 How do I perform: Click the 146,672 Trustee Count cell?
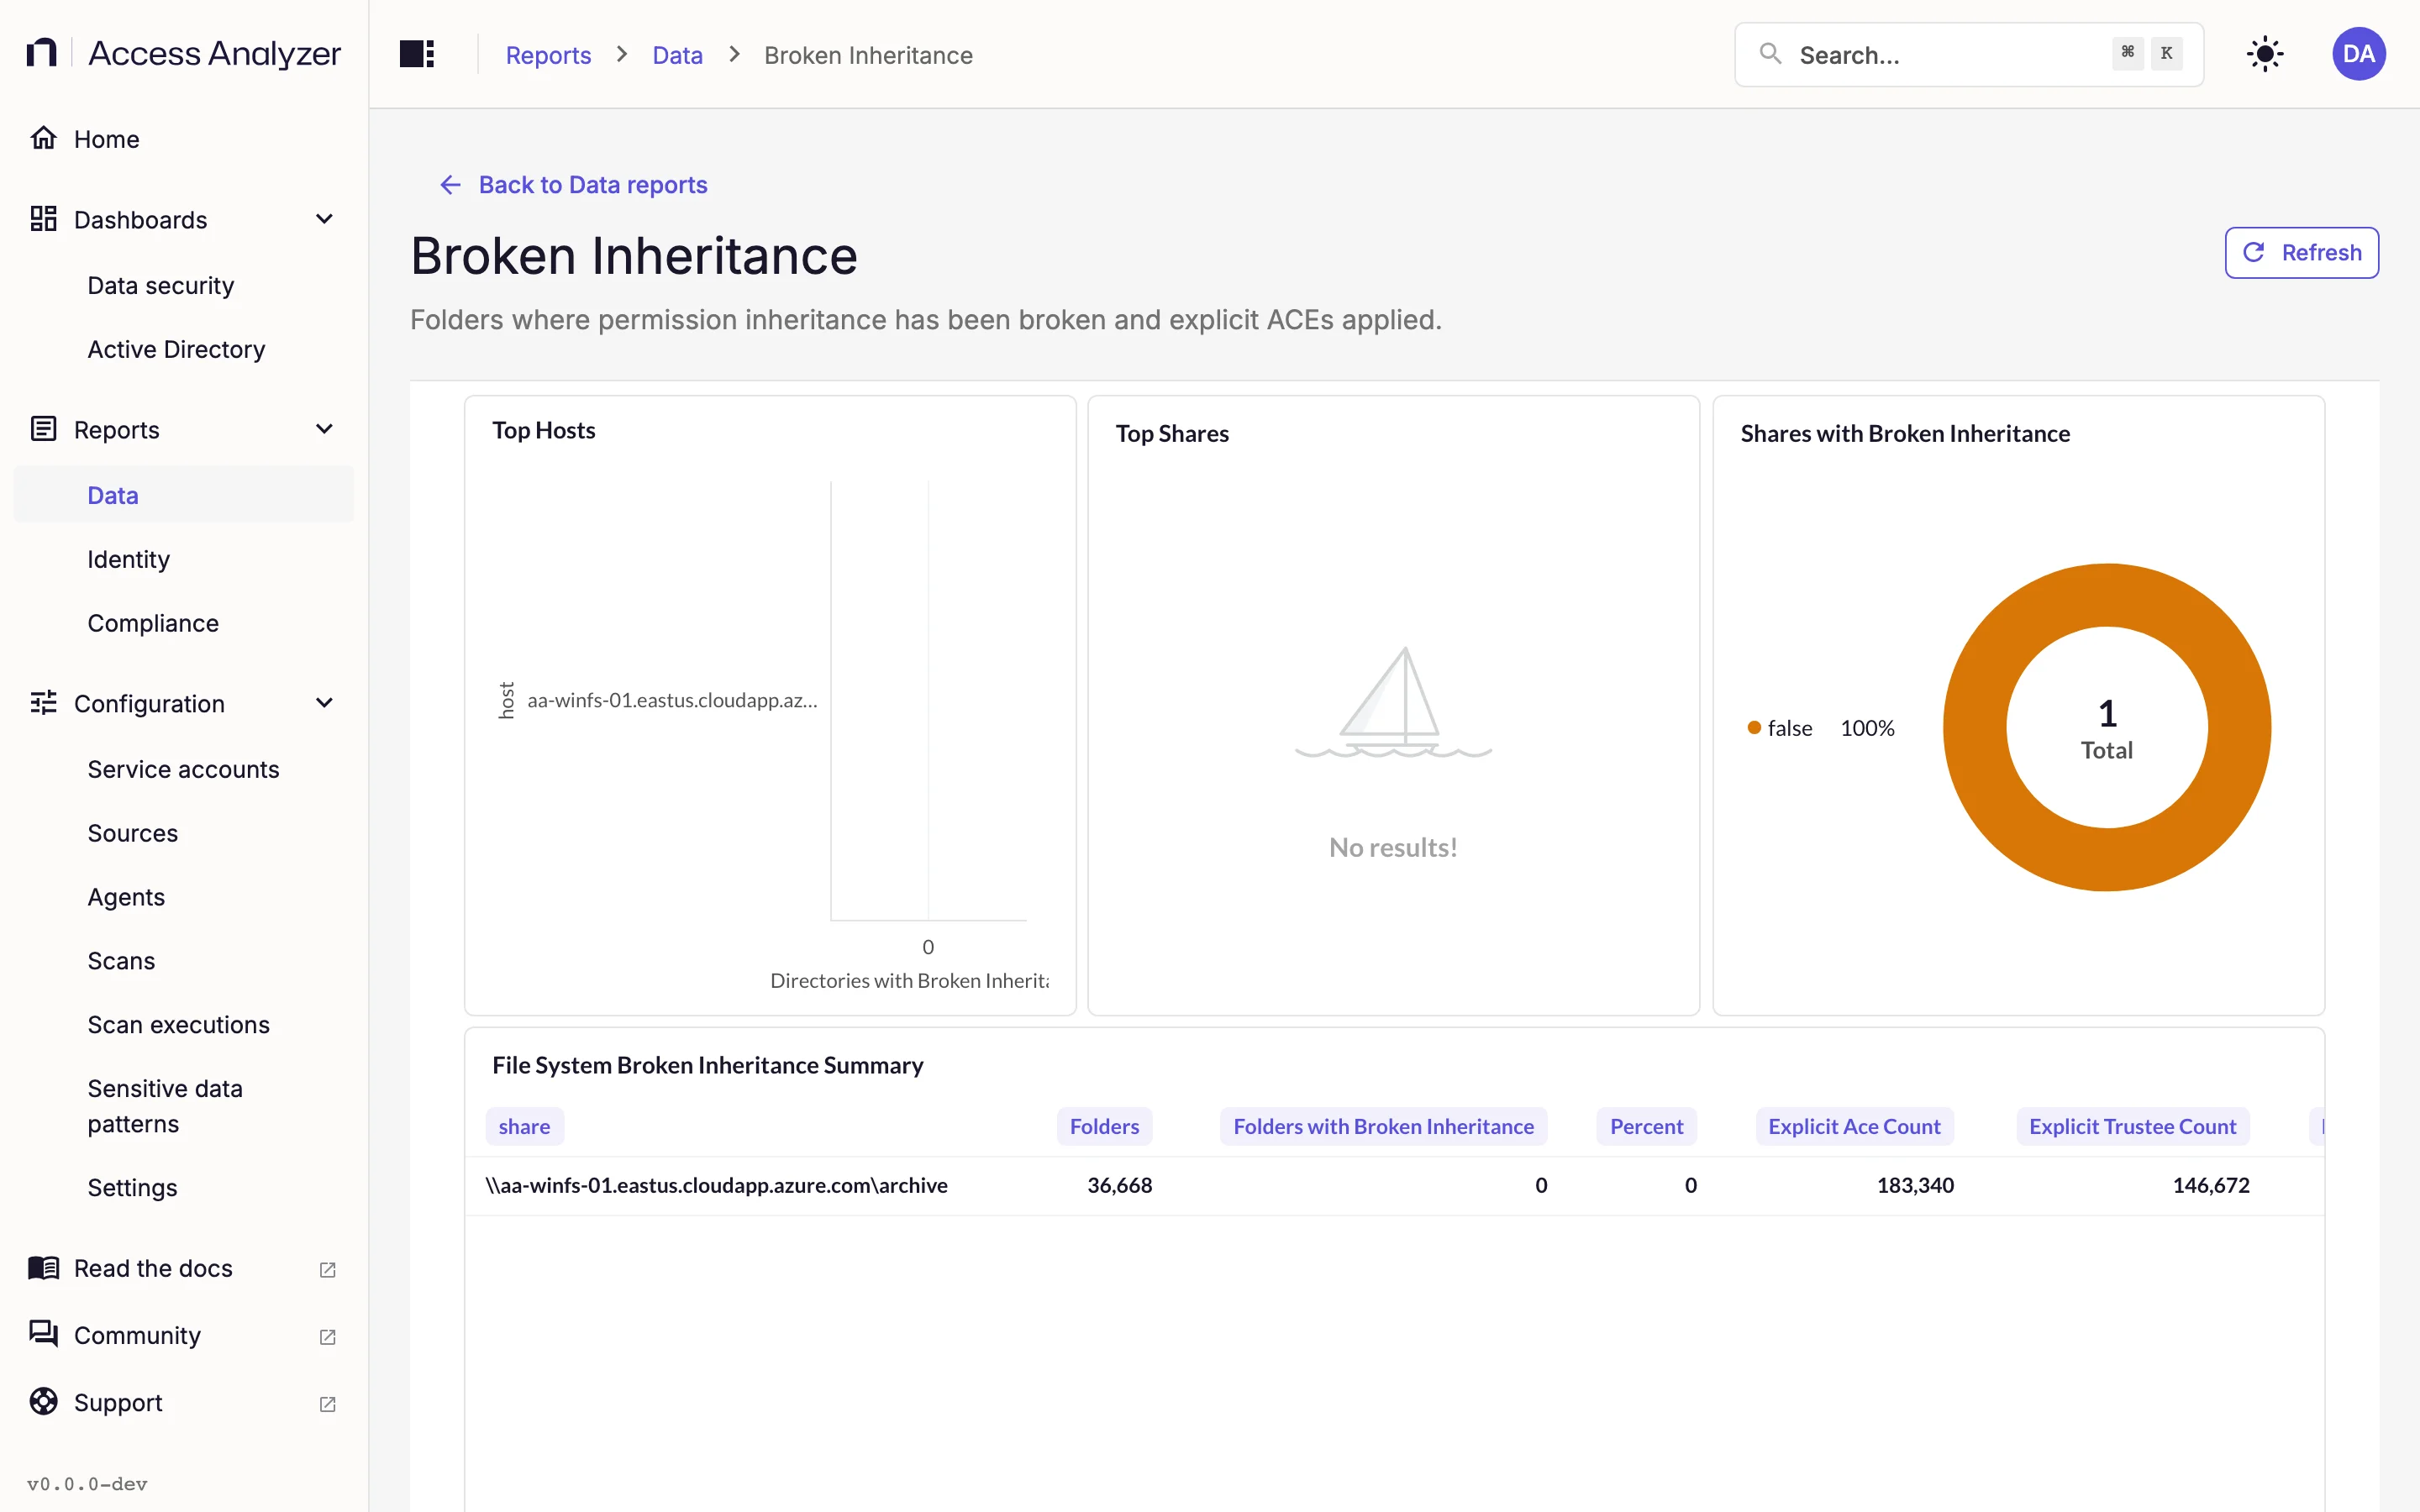click(x=2211, y=1185)
